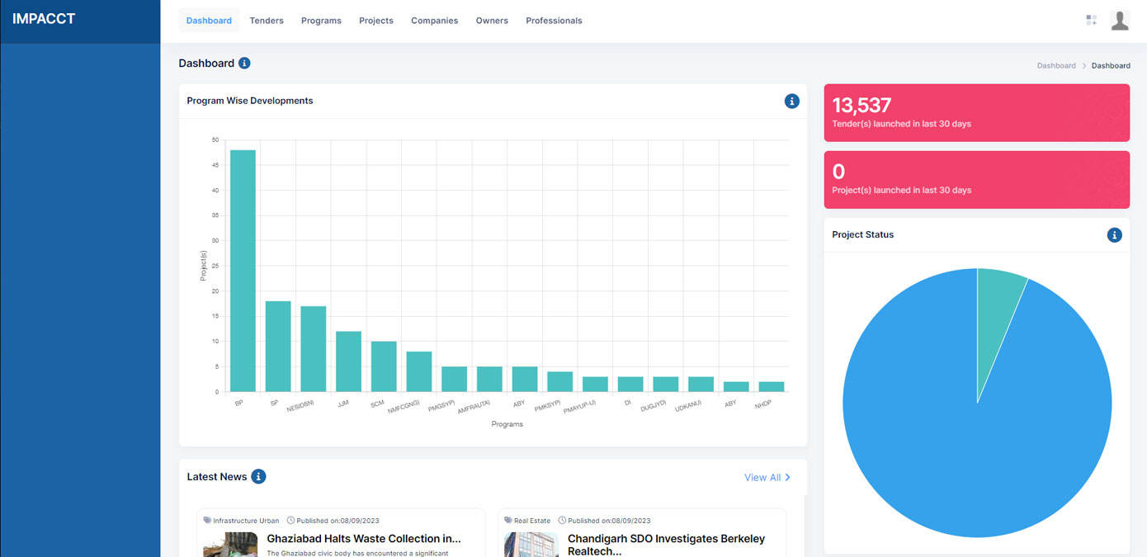
Task: Open the apps grid icon in header
Action: click(x=1091, y=21)
